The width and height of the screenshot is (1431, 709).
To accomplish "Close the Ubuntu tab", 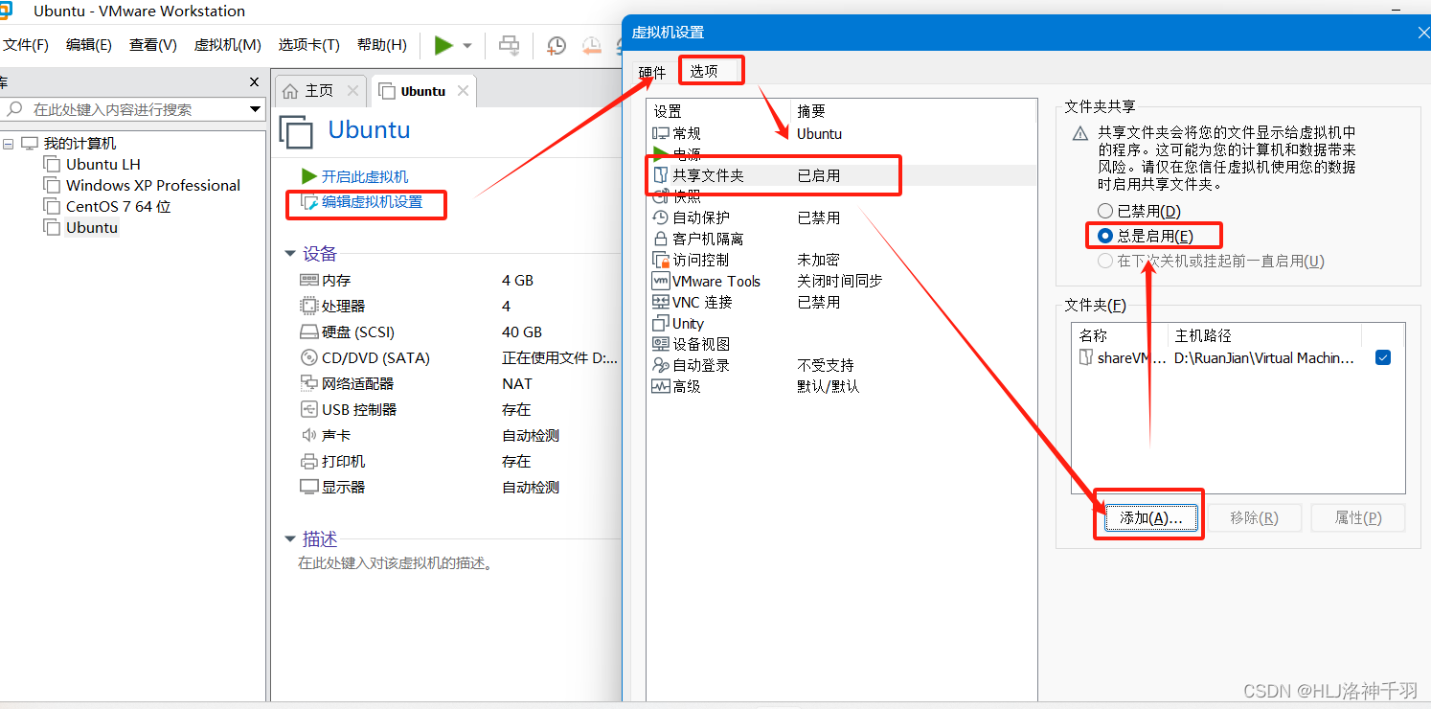I will (464, 90).
